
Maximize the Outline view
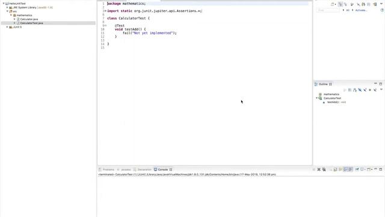381,84
